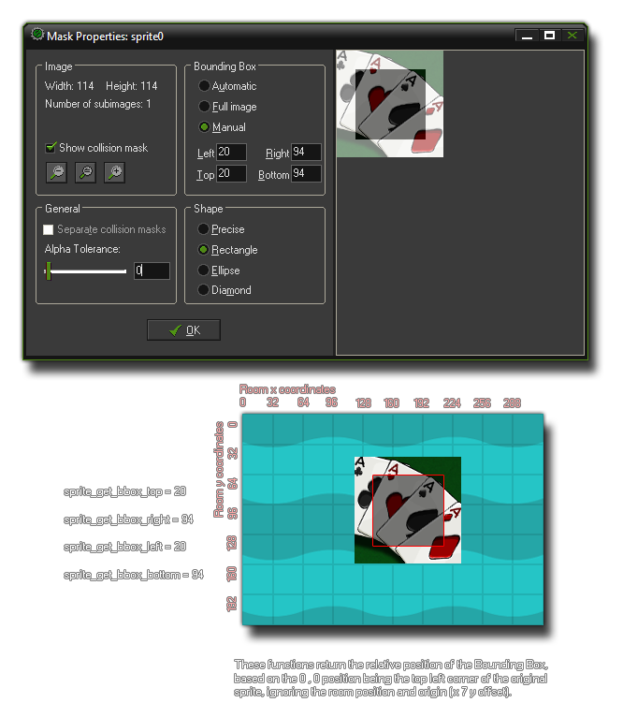Image resolution: width=623 pixels, height=717 pixels.
Task: Click the zoom in magnifier icon
Action: pos(114,171)
